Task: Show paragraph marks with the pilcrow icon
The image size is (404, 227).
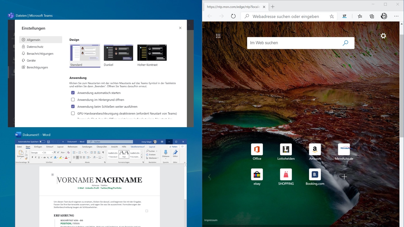Action: (x=103, y=152)
